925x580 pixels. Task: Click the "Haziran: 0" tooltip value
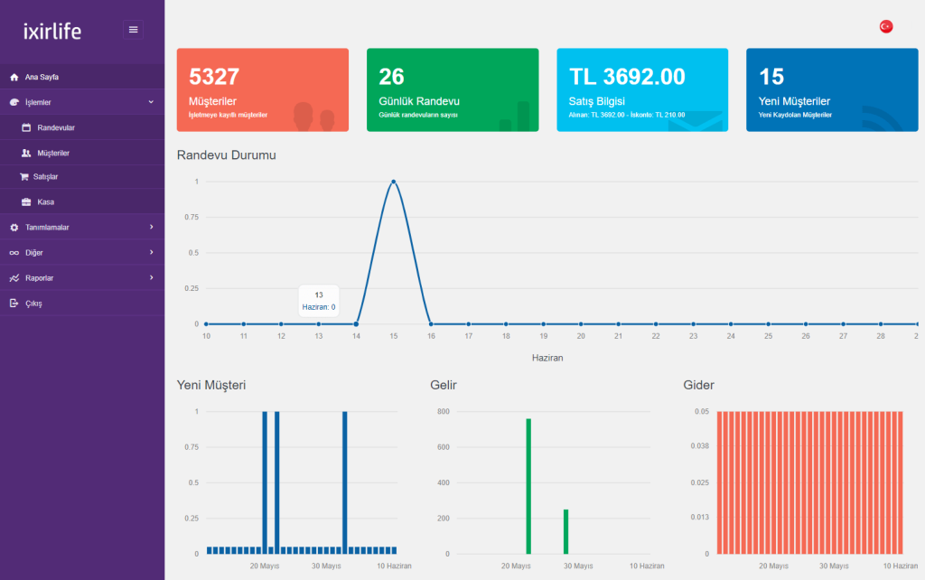319,307
